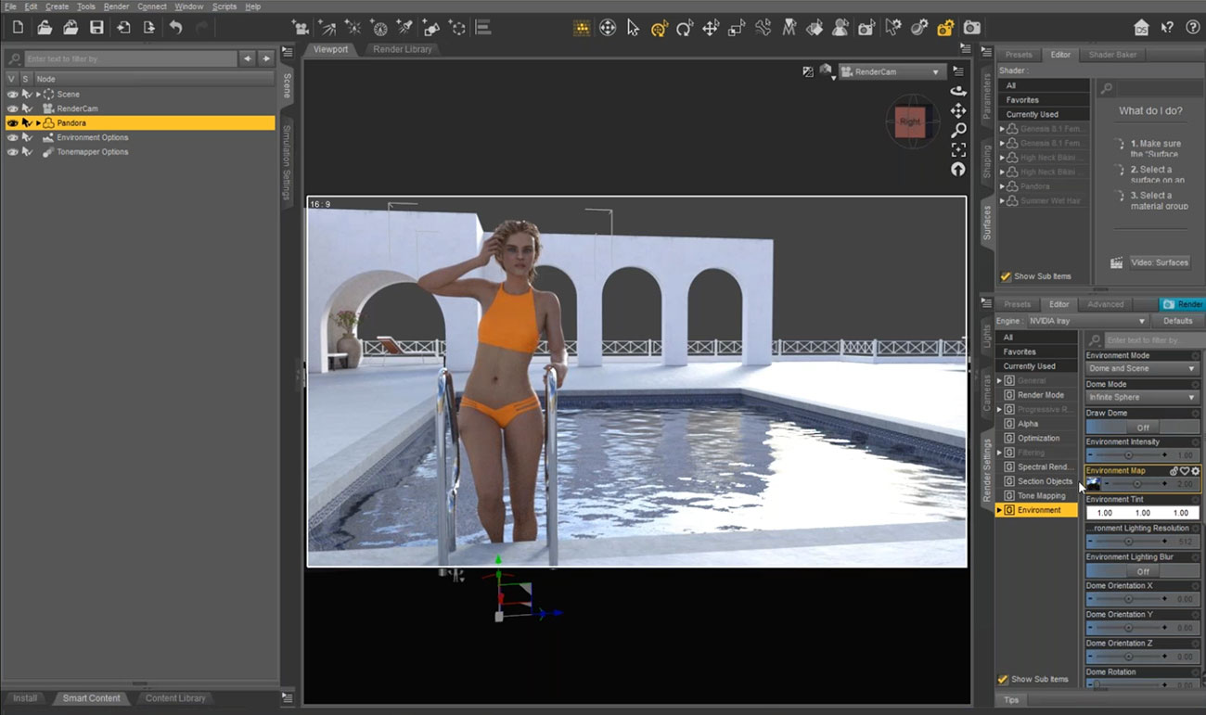This screenshot has height=715, width=1206.
Task: Create a new point light
Action: pyautogui.click(x=353, y=28)
